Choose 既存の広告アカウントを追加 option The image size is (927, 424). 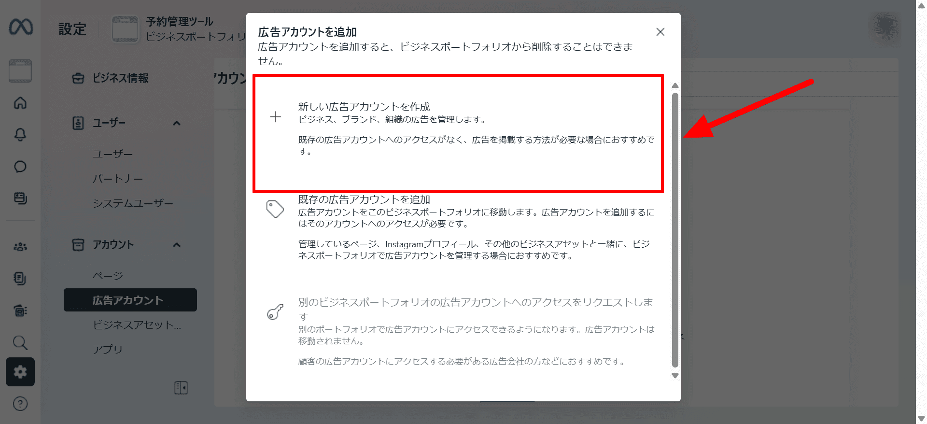coord(458,227)
